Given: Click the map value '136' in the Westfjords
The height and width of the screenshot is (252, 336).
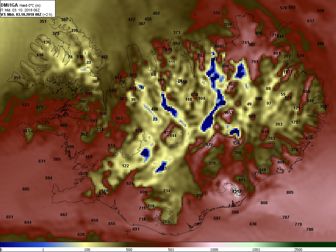Looking at the screenshot, I should (47, 42).
